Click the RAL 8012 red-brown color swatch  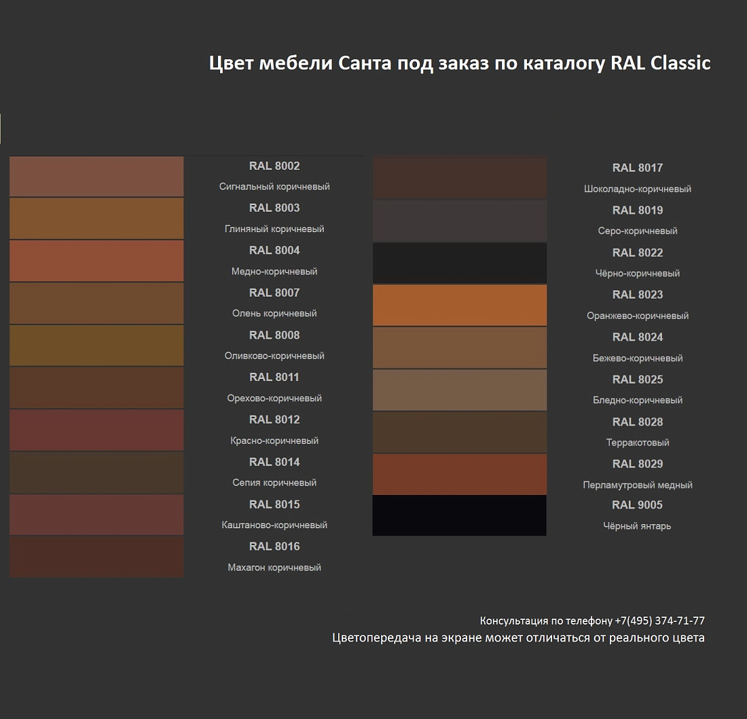tap(96, 430)
